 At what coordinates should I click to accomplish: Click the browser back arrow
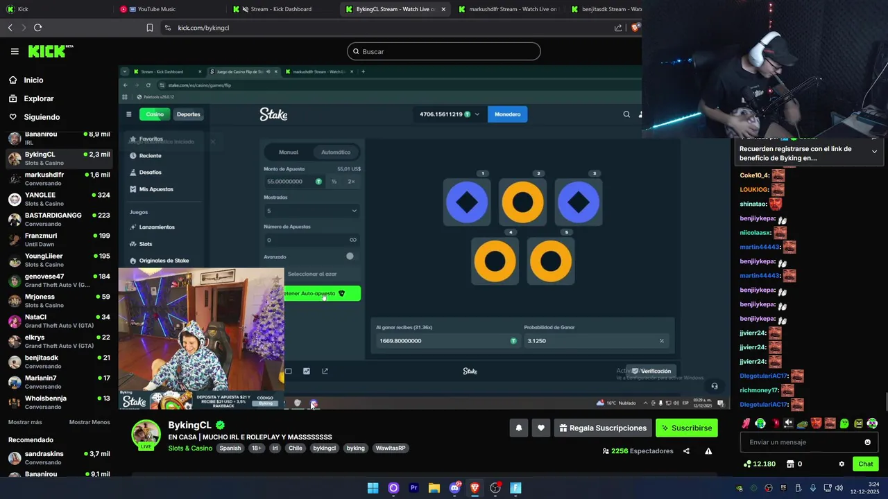tap(10, 28)
